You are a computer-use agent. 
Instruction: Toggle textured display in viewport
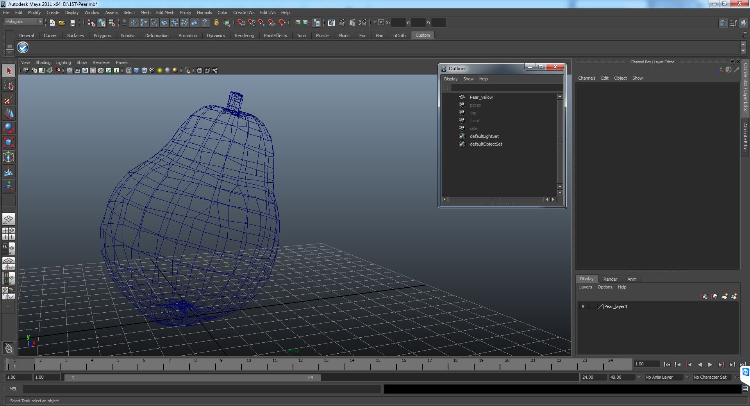[152, 70]
